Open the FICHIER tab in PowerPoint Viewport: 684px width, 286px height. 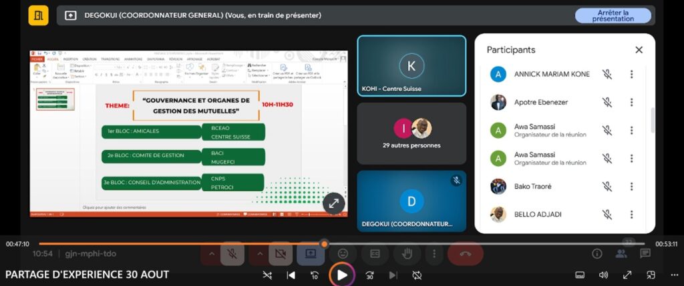37,59
